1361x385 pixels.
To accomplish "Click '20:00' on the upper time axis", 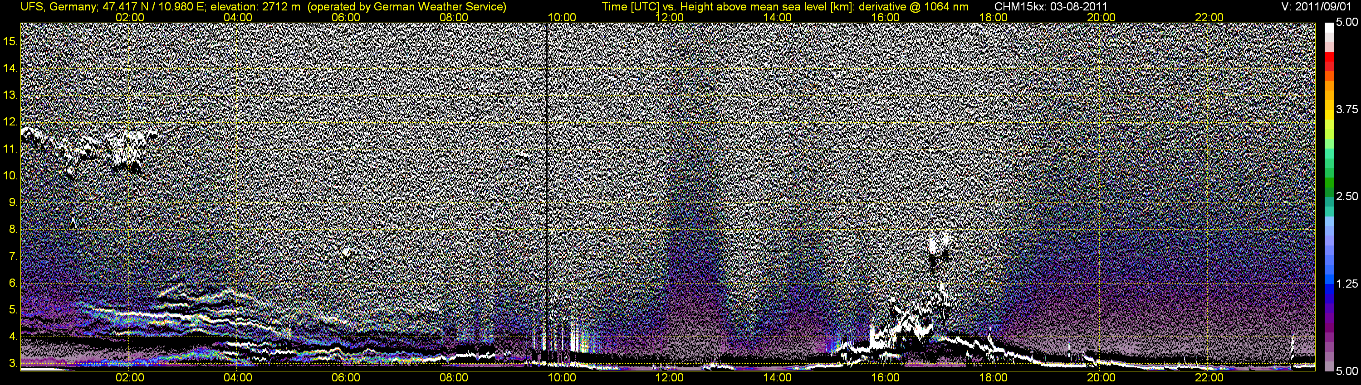I will point(1101,17).
